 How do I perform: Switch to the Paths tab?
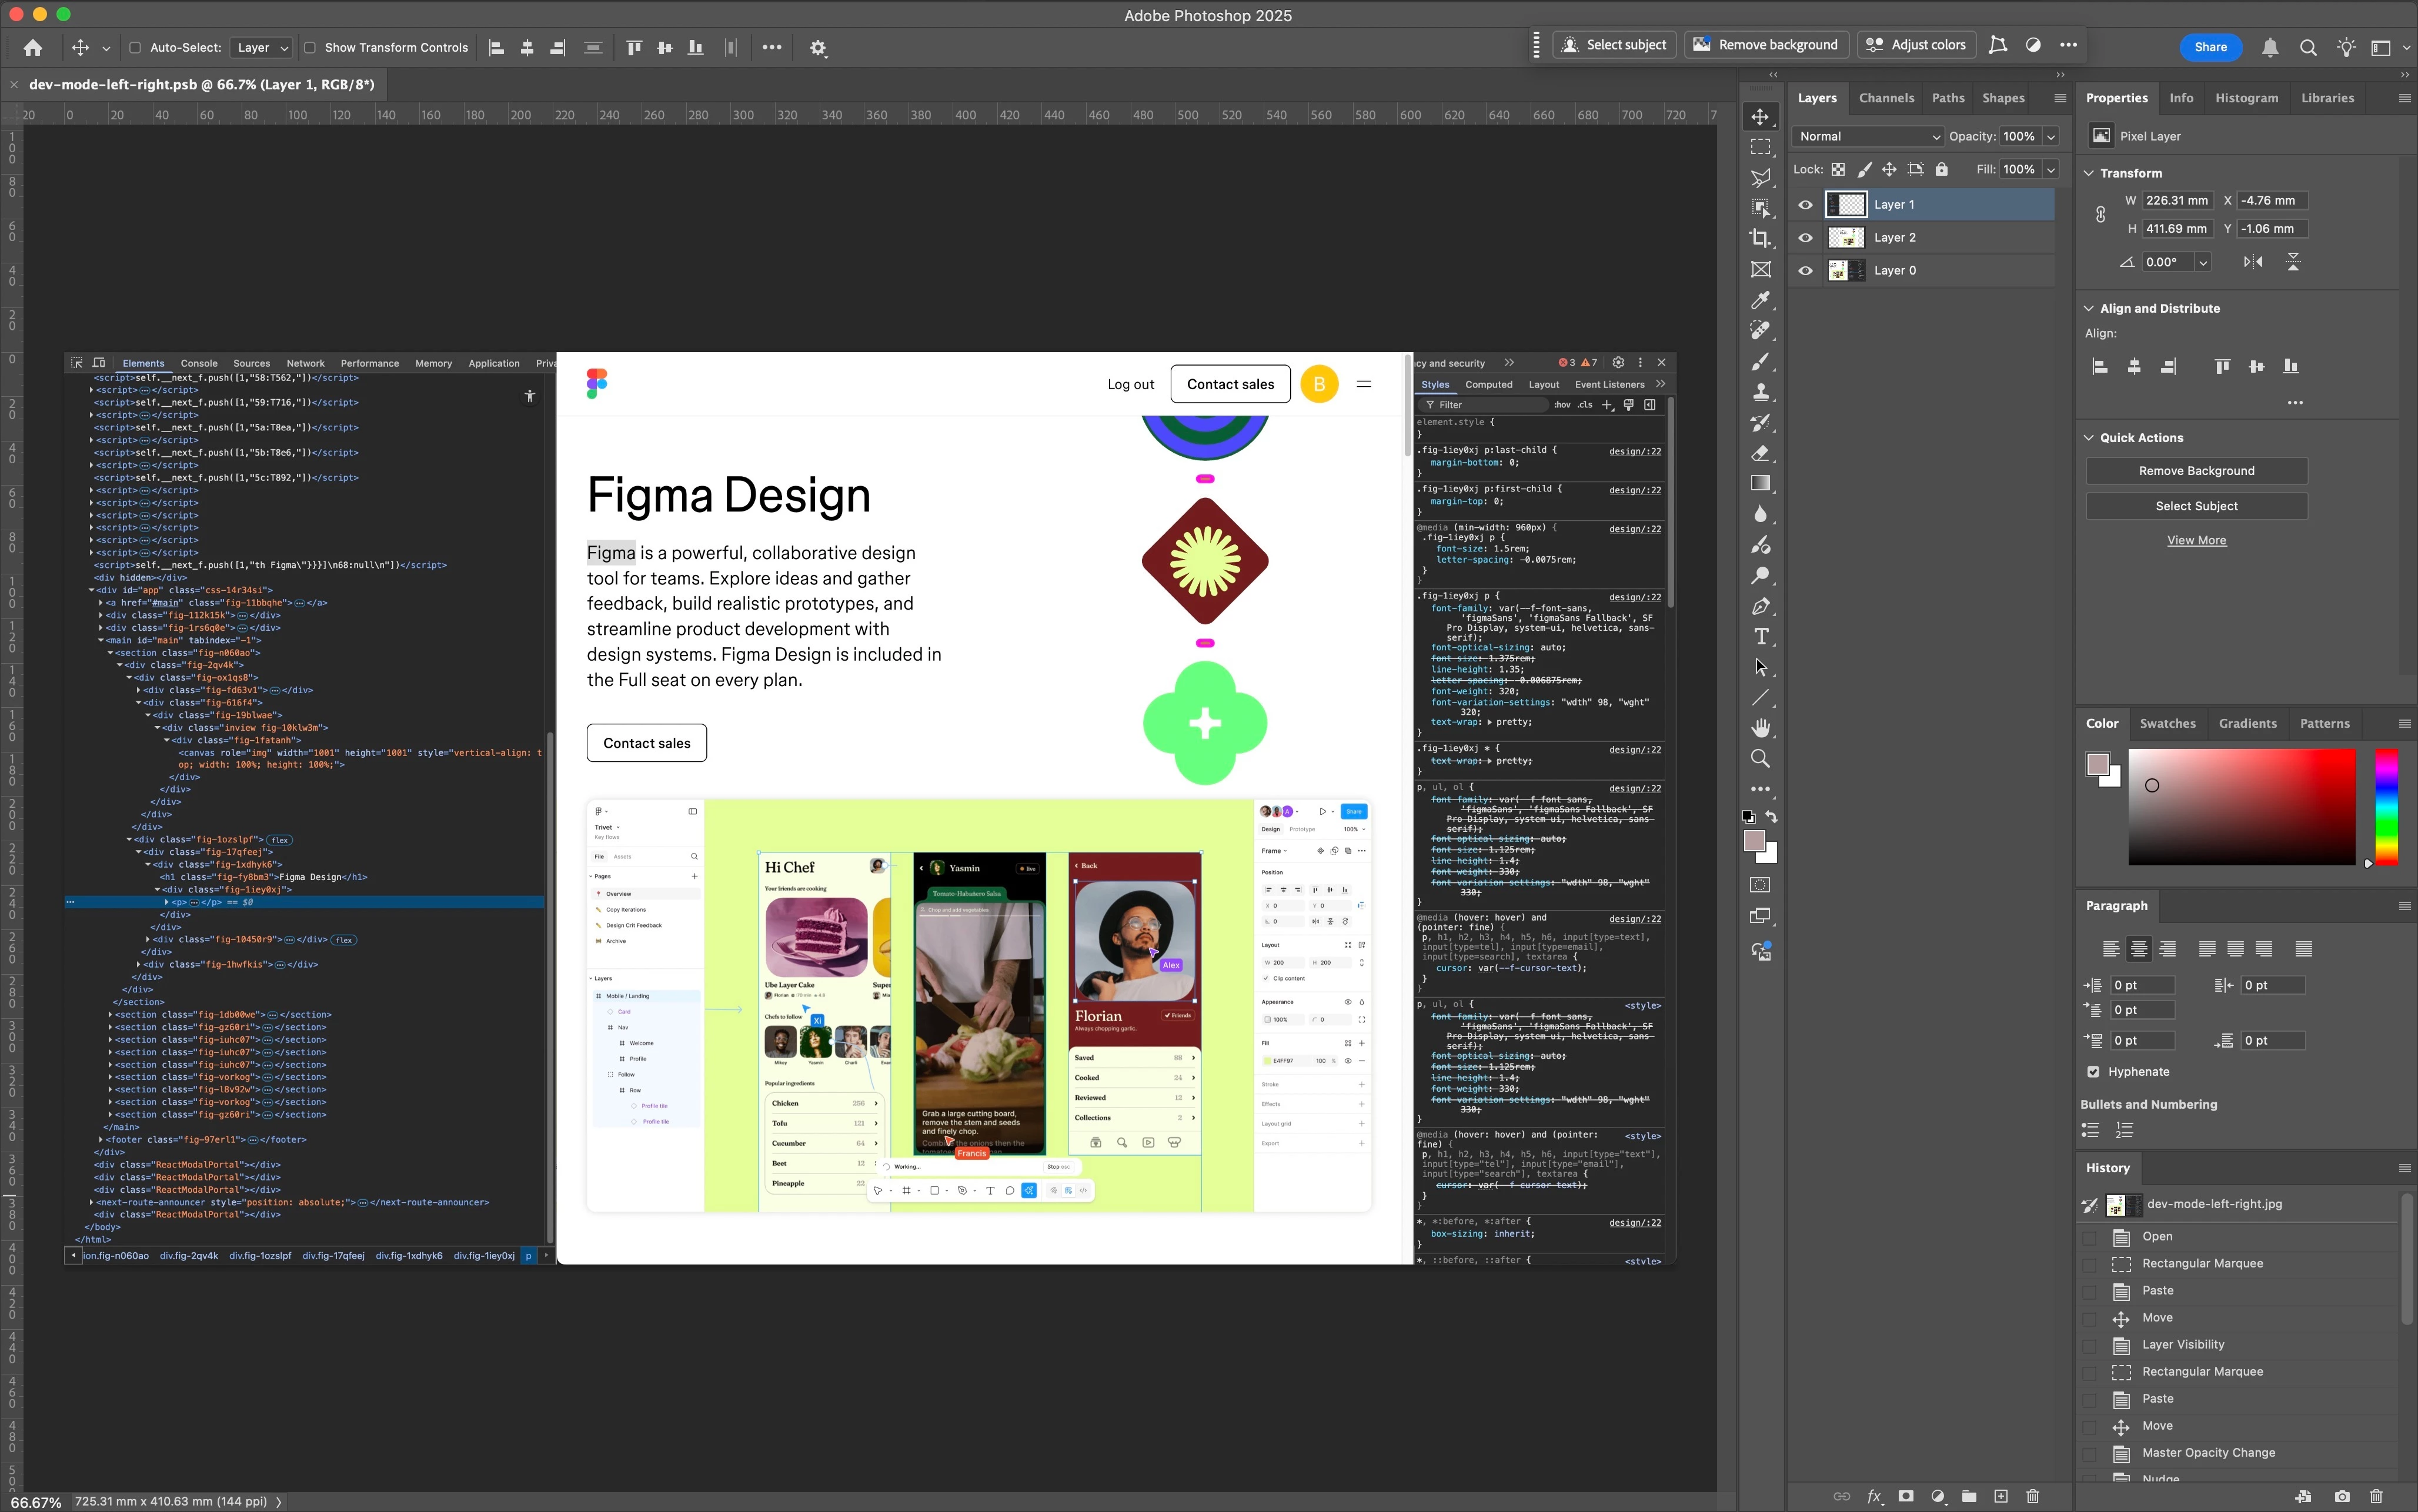coord(1948,98)
